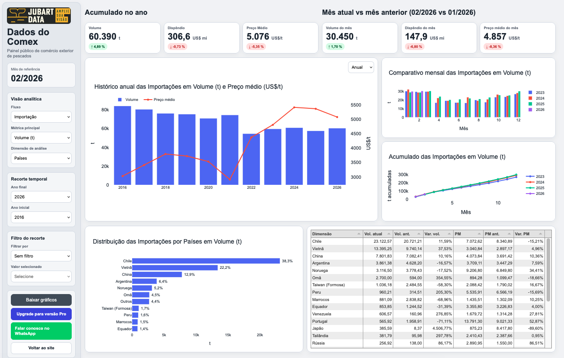This screenshot has height=358, width=564.
Task: Sort table by Dimensão column arrow
Action: click(358, 234)
